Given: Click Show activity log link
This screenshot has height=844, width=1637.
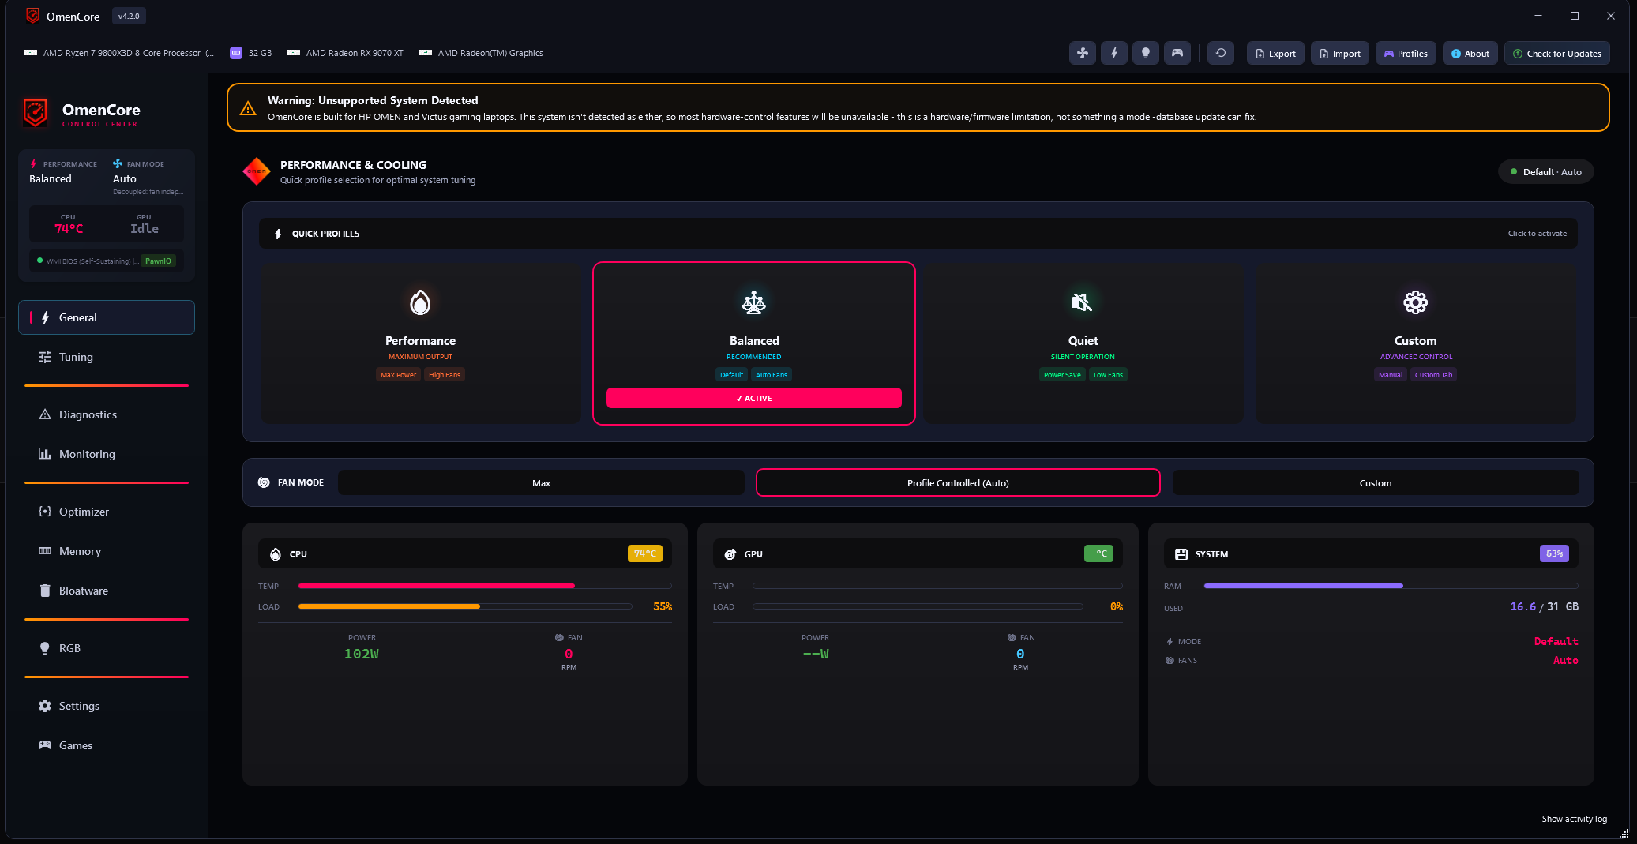Looking at the screenshot, I should click(x=1574, y=819).
